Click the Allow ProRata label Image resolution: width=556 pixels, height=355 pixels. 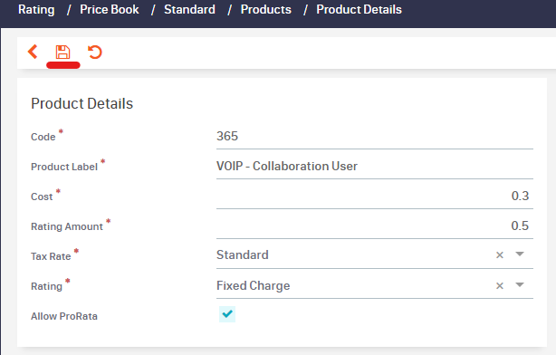click(x=63, y=316)
